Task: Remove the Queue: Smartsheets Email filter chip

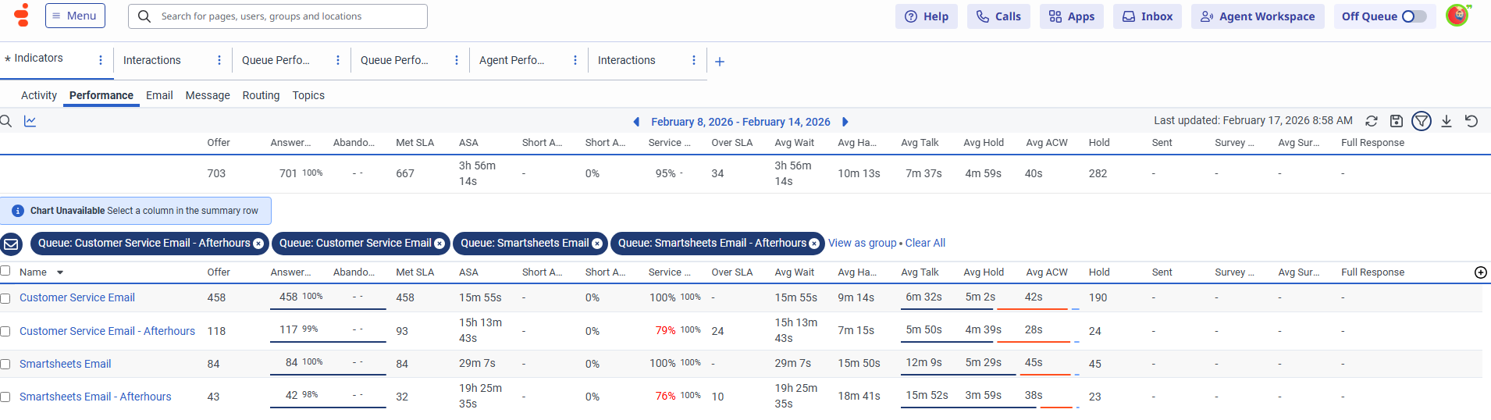Action: click(597, 244)
